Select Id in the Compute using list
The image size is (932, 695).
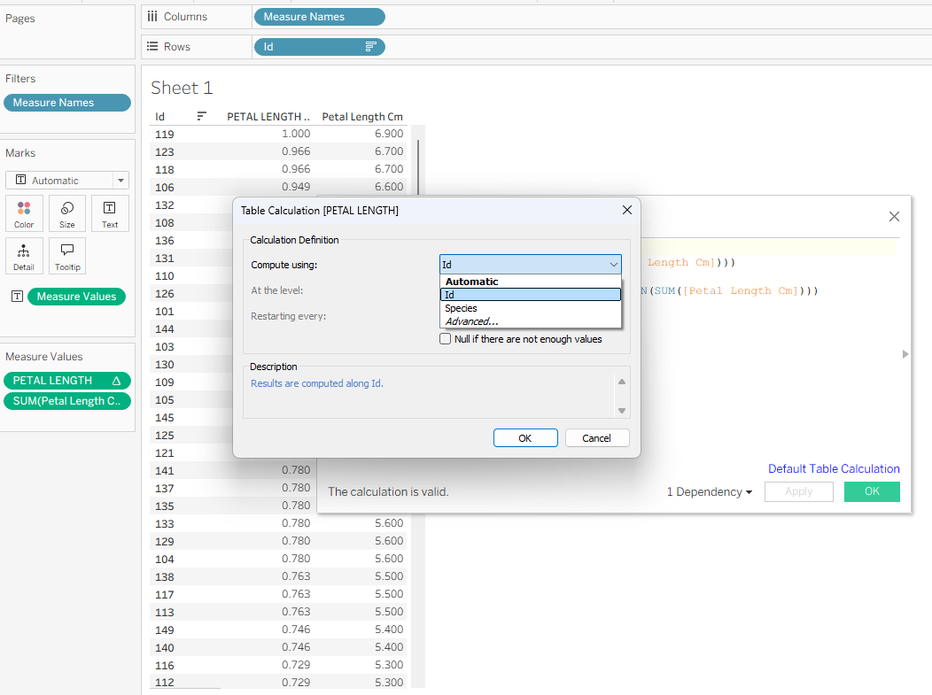pyautogui.click(x=530, y=295)
